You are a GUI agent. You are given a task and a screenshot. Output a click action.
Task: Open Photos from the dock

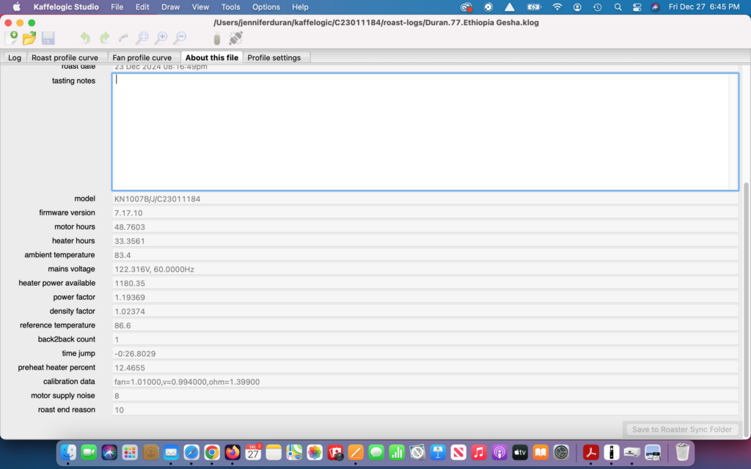point(315,451)
